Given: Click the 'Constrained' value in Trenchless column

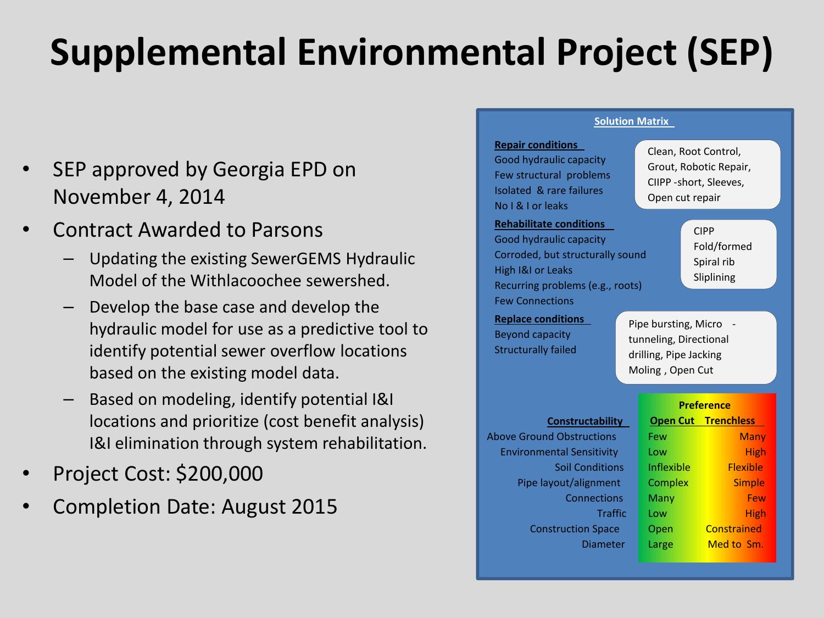Looking at the screenshot, I should point(733,529).
